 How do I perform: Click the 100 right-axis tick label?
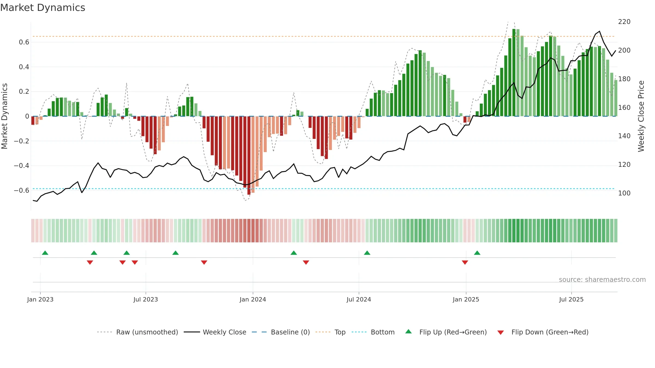click(624, 193)
